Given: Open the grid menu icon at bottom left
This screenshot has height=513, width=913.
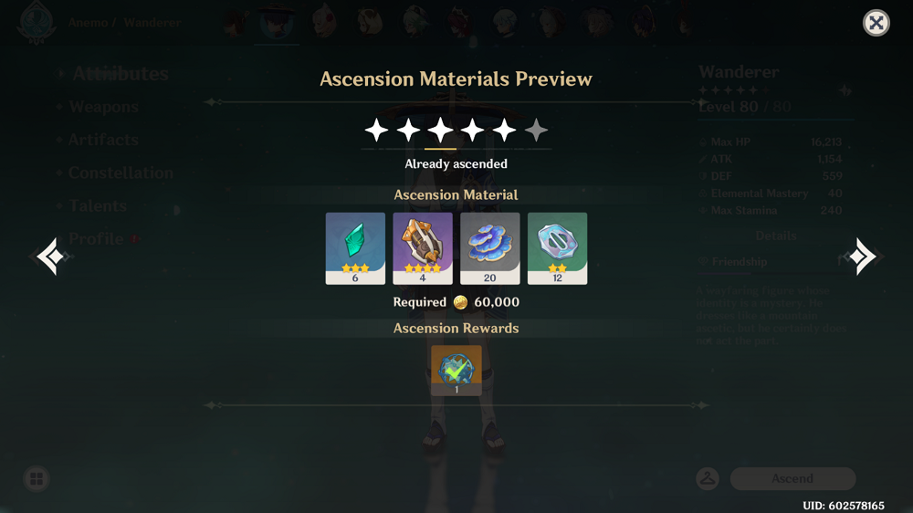Looking at the screenshot, I should [x=37, y=478].
